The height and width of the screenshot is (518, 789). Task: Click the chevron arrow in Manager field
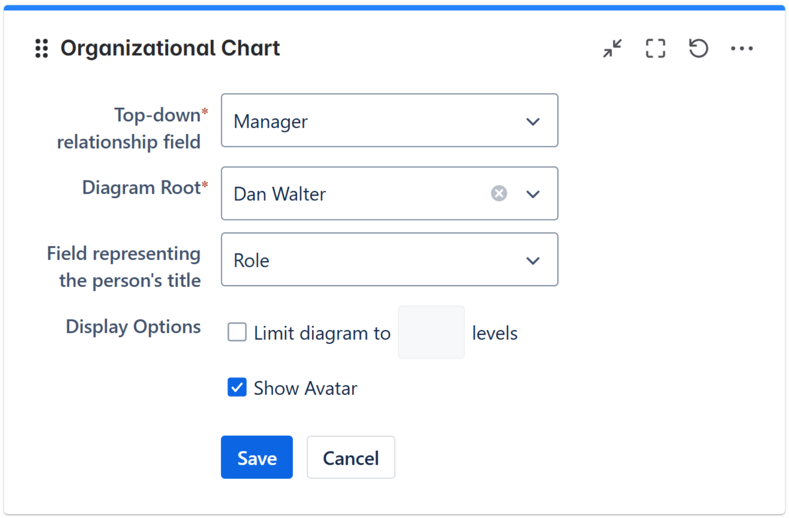coord(533,122)
